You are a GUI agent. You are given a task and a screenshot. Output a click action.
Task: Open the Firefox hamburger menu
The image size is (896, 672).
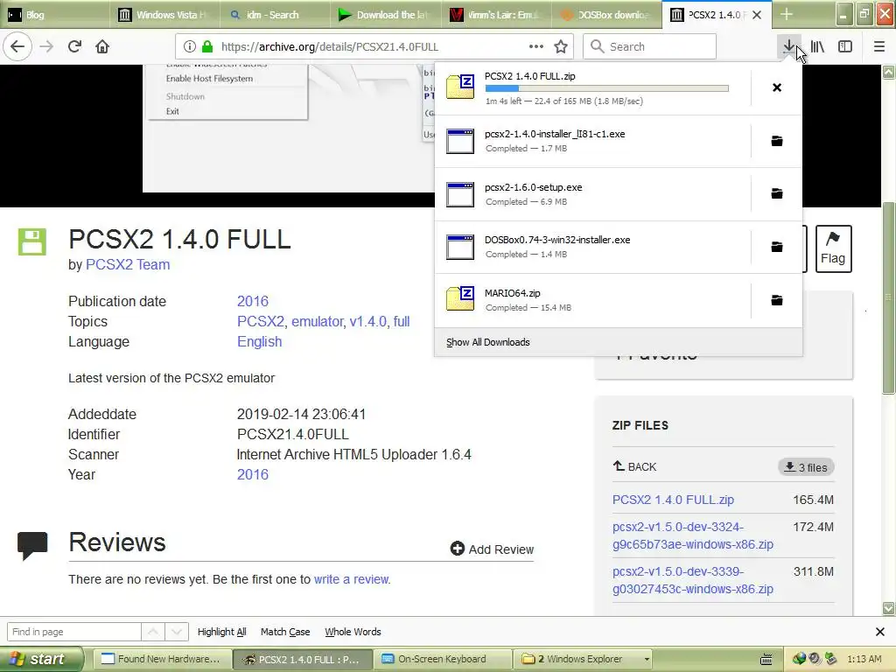879,47
